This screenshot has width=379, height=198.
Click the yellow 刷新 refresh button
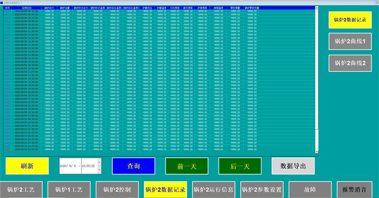click(x=27, y=166)
